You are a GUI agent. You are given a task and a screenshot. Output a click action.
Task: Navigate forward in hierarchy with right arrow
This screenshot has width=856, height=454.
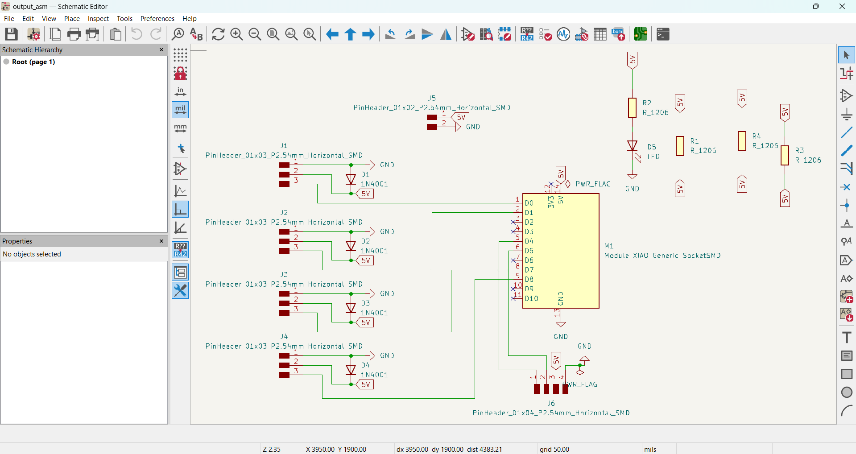pos(368,34)
